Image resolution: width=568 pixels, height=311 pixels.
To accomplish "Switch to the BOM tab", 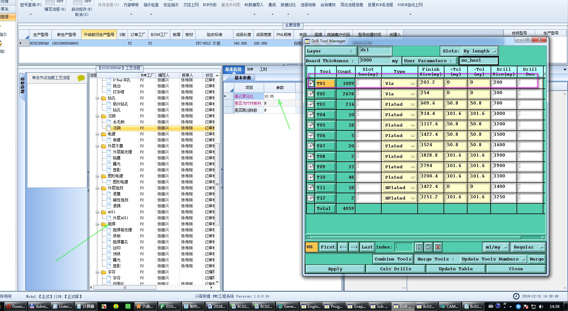I will 250,69.
